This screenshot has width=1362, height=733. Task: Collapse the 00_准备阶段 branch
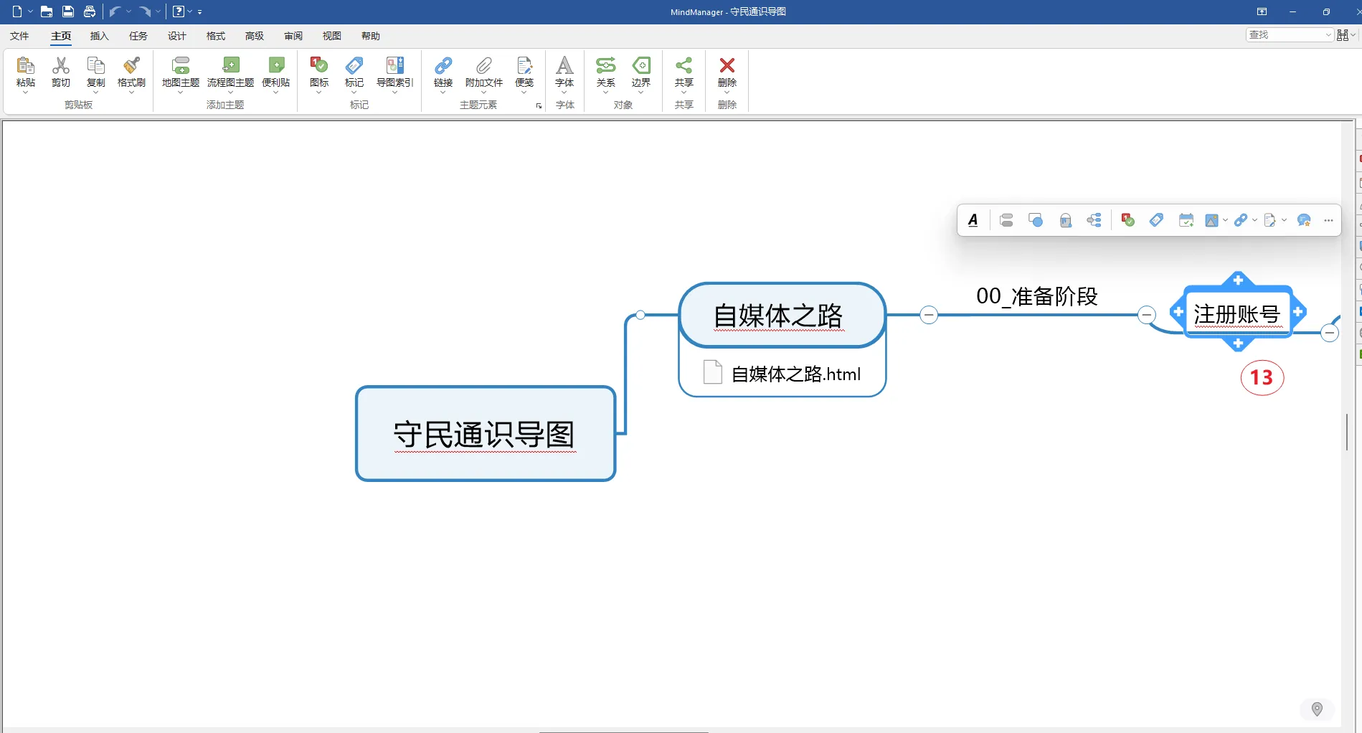tap(1147, 315)
